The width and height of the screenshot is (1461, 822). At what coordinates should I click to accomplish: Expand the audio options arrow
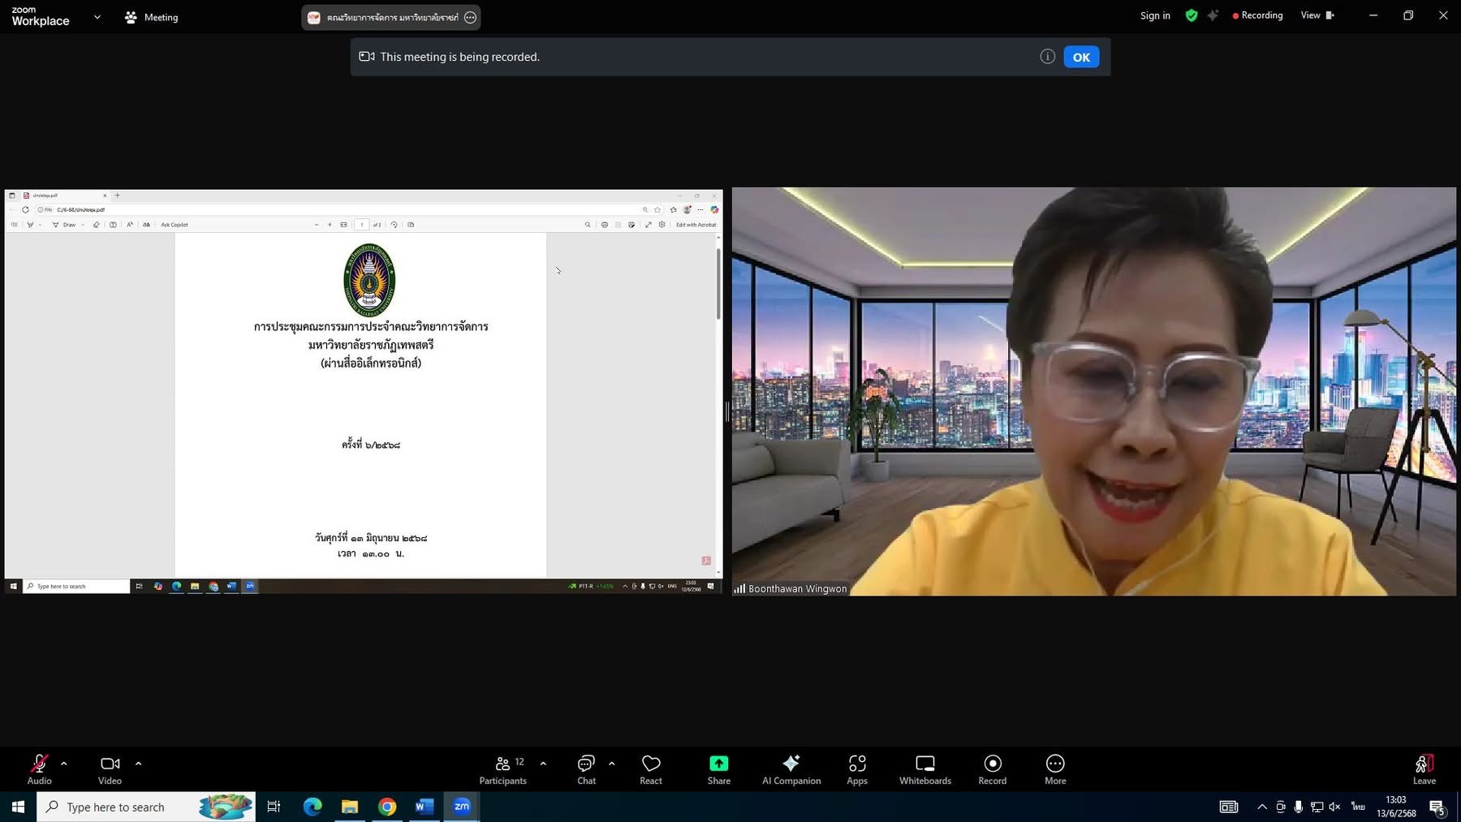pyautogui.click(x=64, y=764)
